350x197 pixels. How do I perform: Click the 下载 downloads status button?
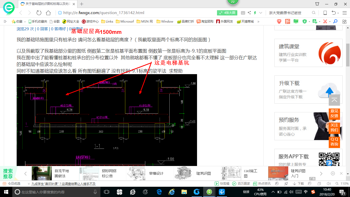tap(298, 184)
